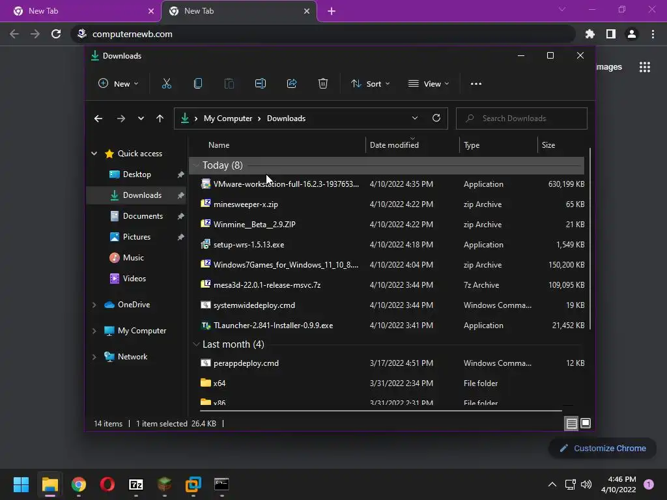Screen dimensions: 667x500
Task: Go forward in File Explorer navigation
Action: coord(121,118)
